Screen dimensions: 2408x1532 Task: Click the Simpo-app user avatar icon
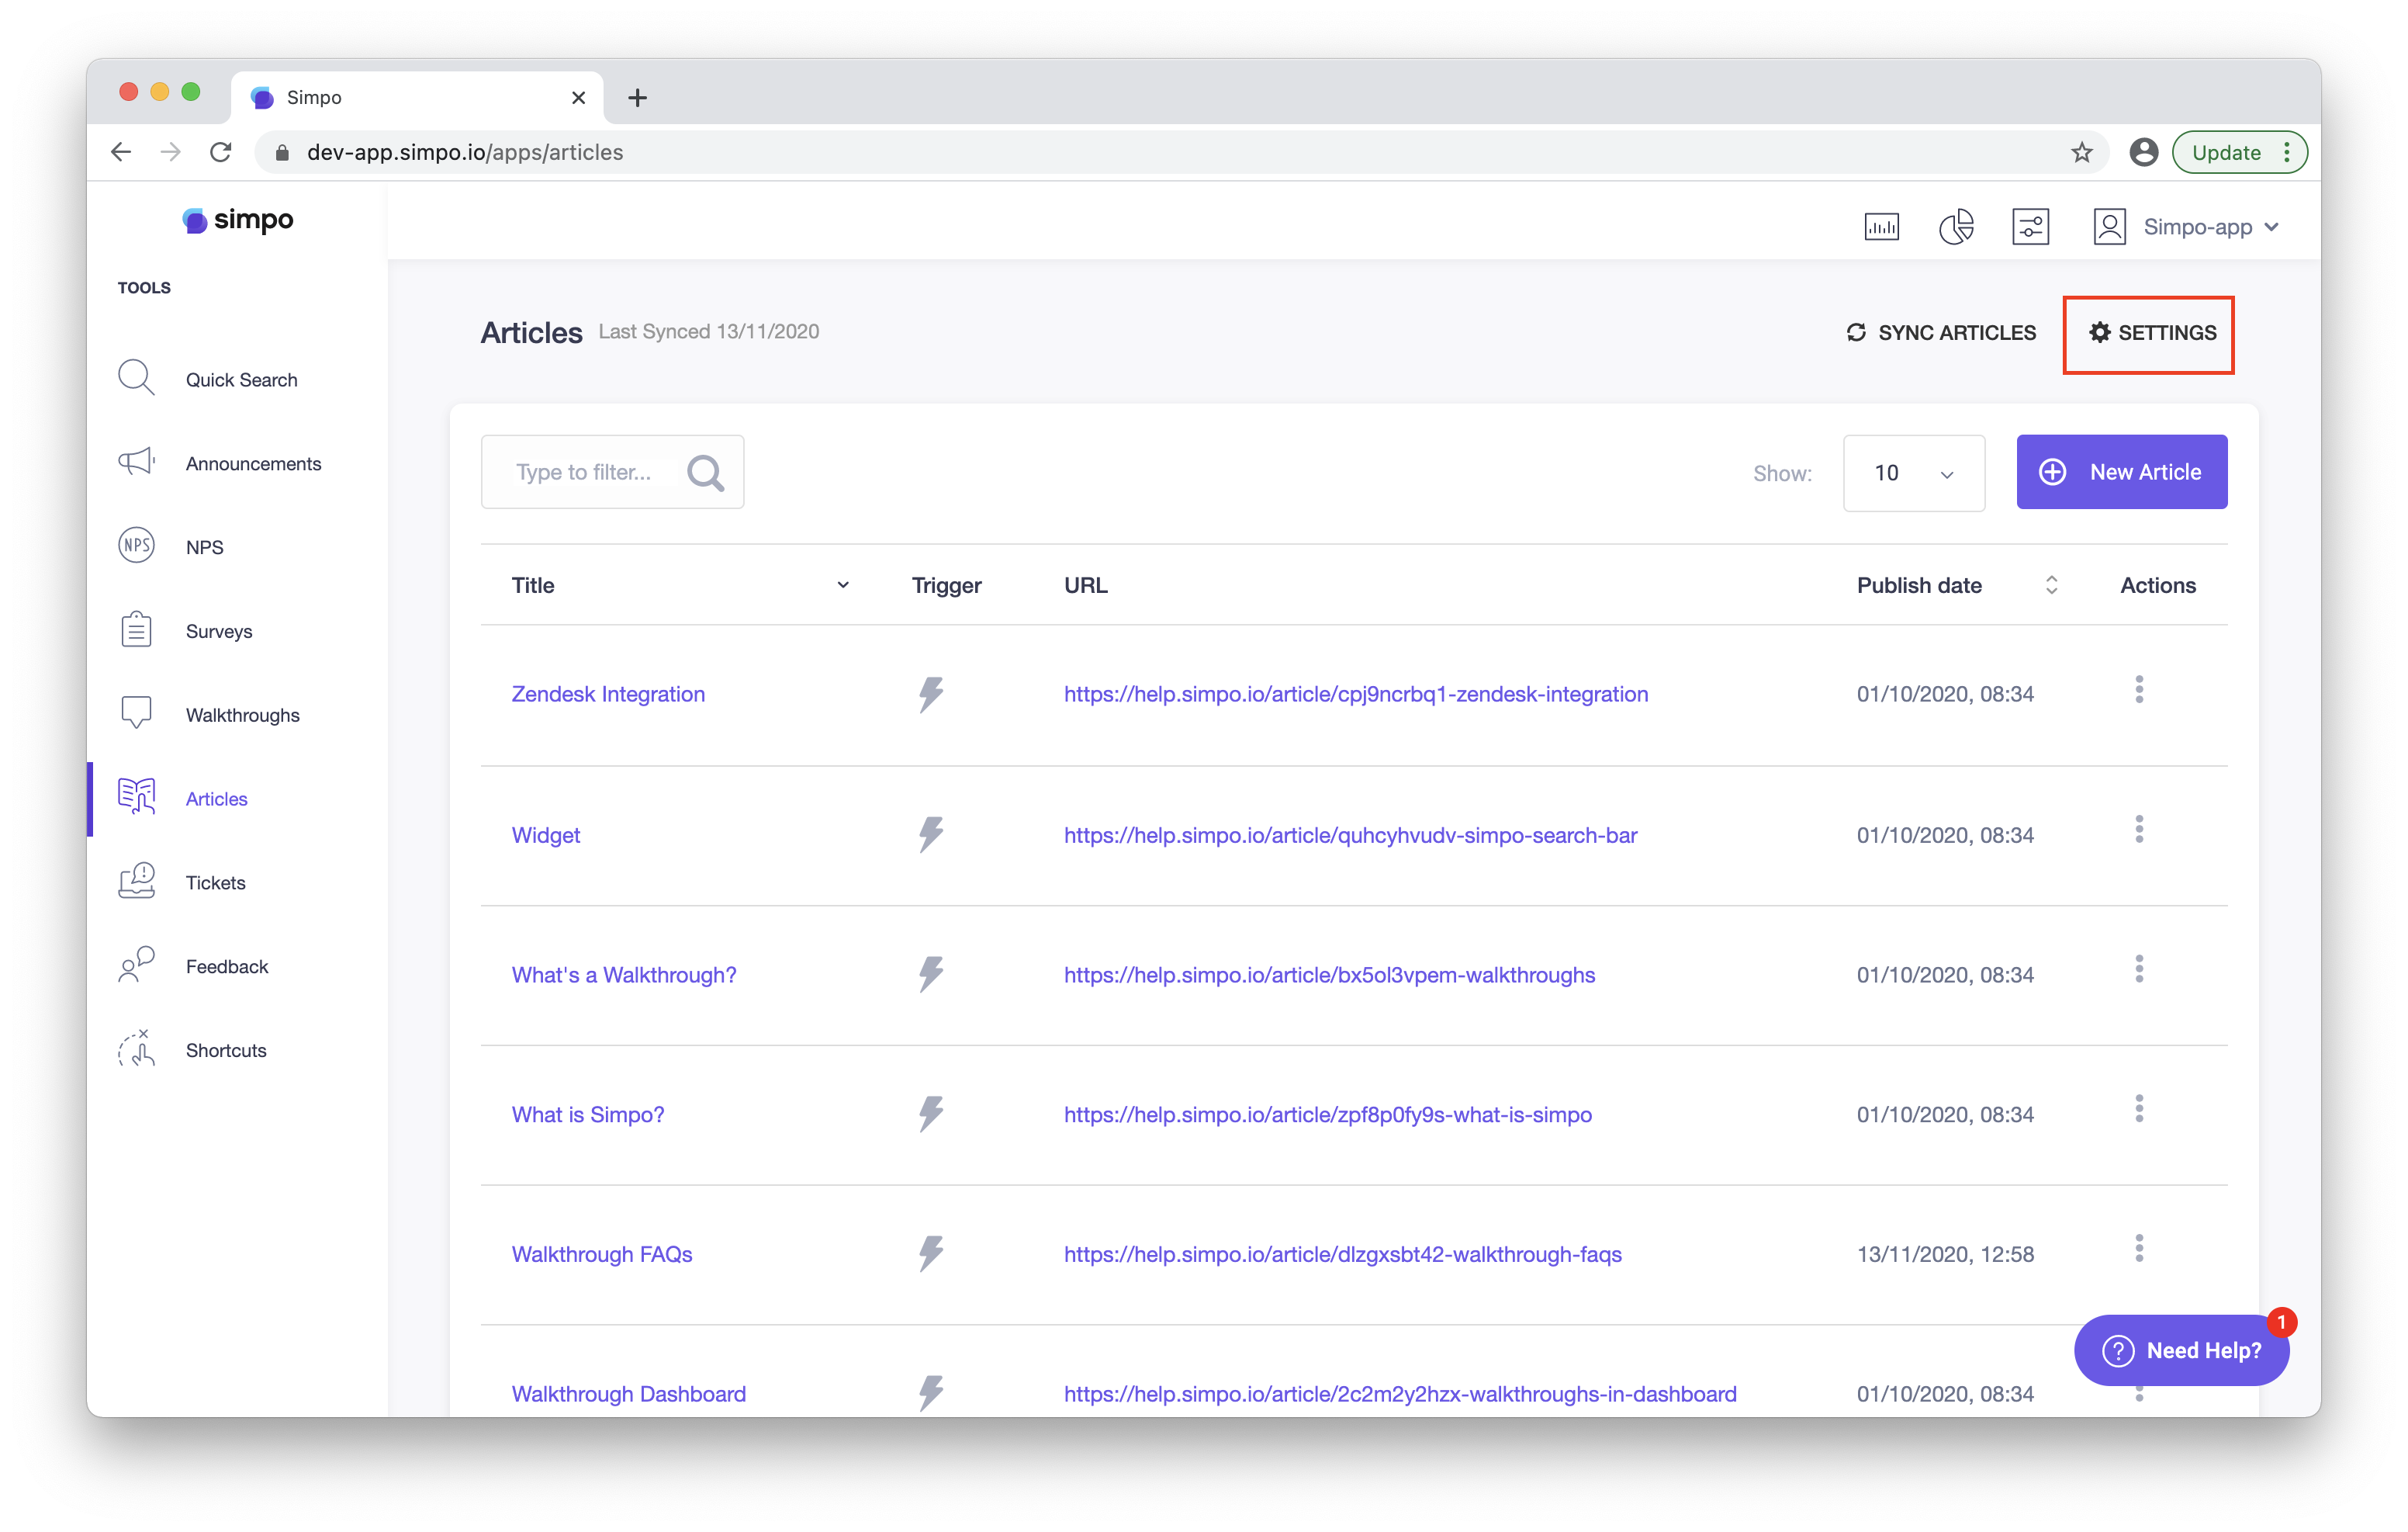coord(2109,227)
